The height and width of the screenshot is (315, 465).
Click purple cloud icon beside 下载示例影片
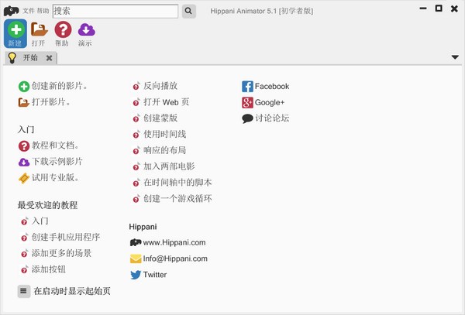[x=24, y=162]
